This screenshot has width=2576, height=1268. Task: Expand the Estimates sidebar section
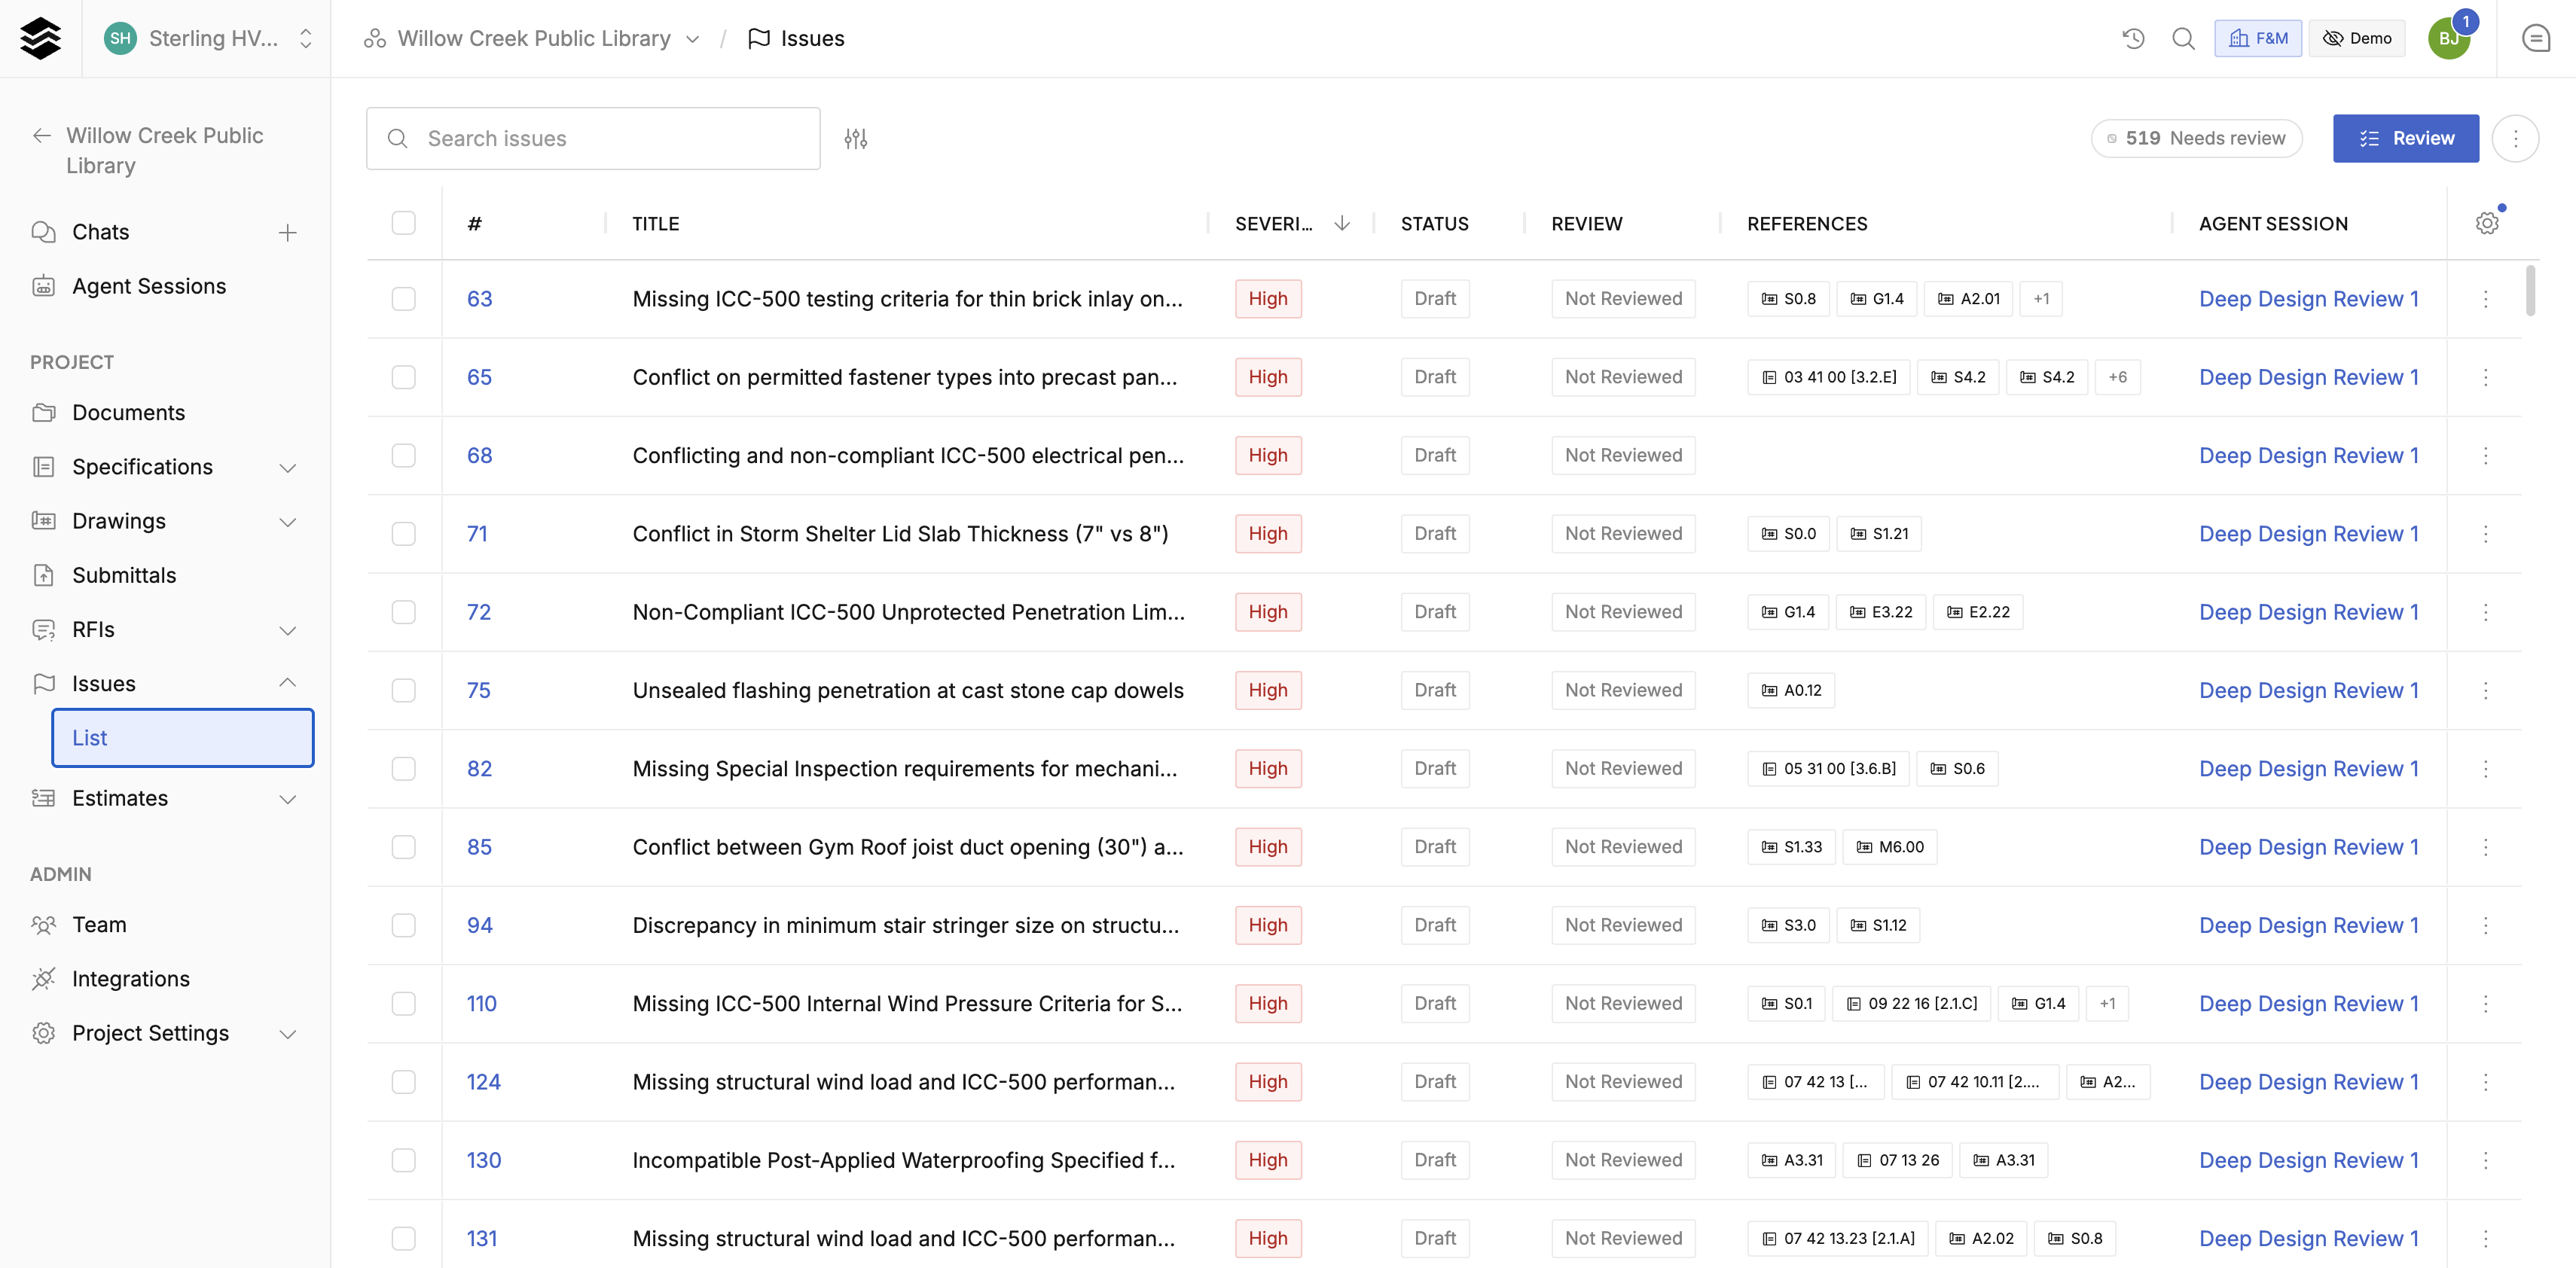[x=287, y=798]
